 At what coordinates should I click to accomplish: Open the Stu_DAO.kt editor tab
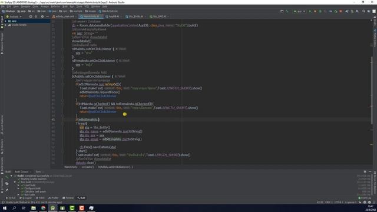[159, 16]
